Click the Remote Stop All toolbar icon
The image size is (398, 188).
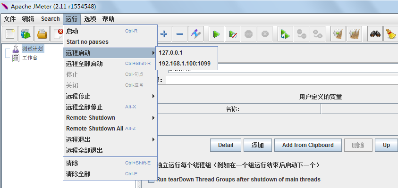302,34
